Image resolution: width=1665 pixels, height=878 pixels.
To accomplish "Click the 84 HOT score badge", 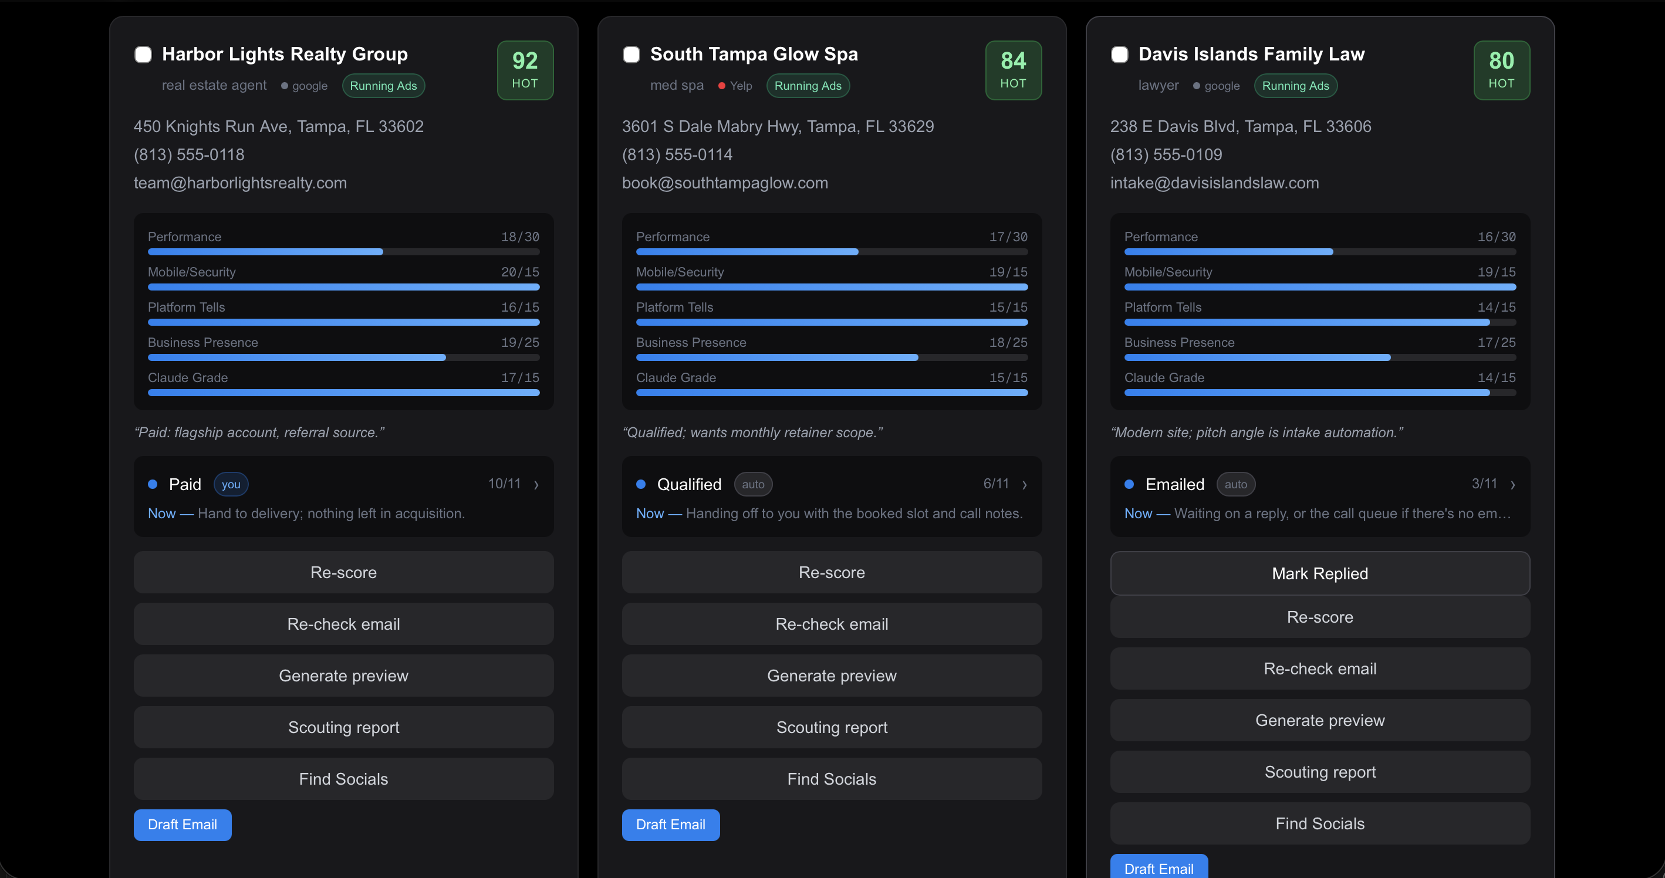I will [1013, 70].
